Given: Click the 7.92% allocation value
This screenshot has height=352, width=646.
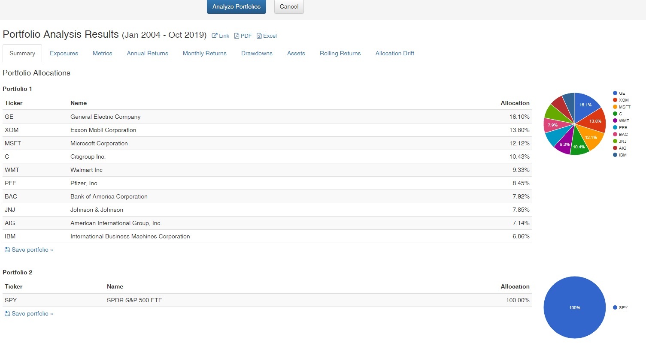Looking at the screenshot, I should [521, 196].
